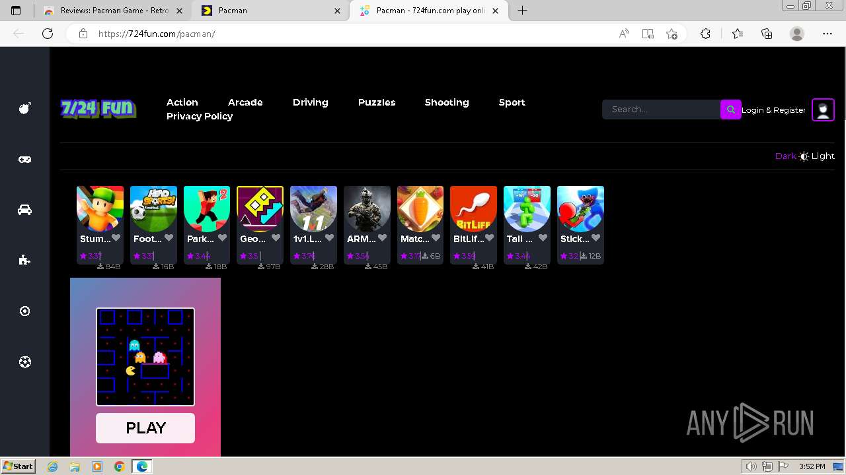
Task: Open the Driving menu item
Action: click(311, 102)
